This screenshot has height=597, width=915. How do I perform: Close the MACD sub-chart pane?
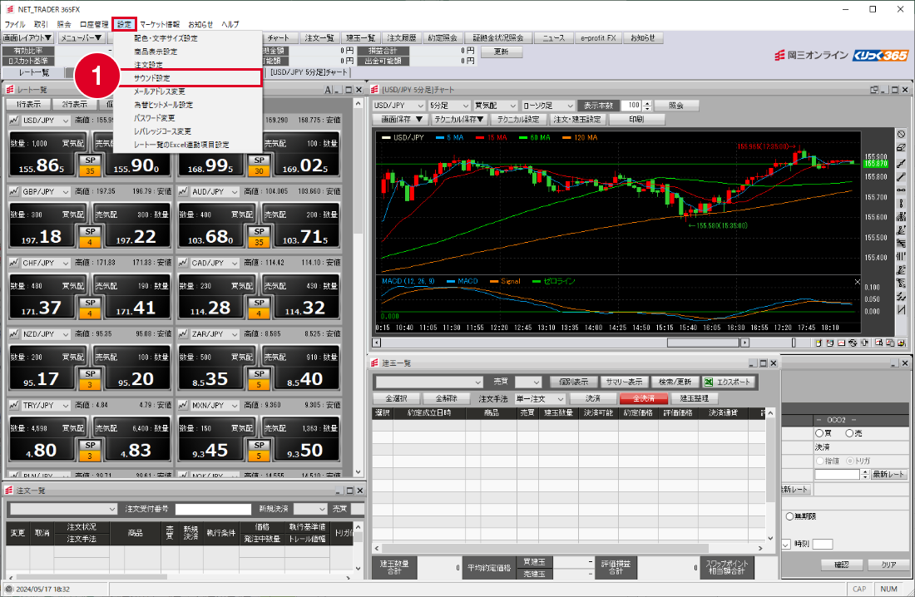pos(857,282)
